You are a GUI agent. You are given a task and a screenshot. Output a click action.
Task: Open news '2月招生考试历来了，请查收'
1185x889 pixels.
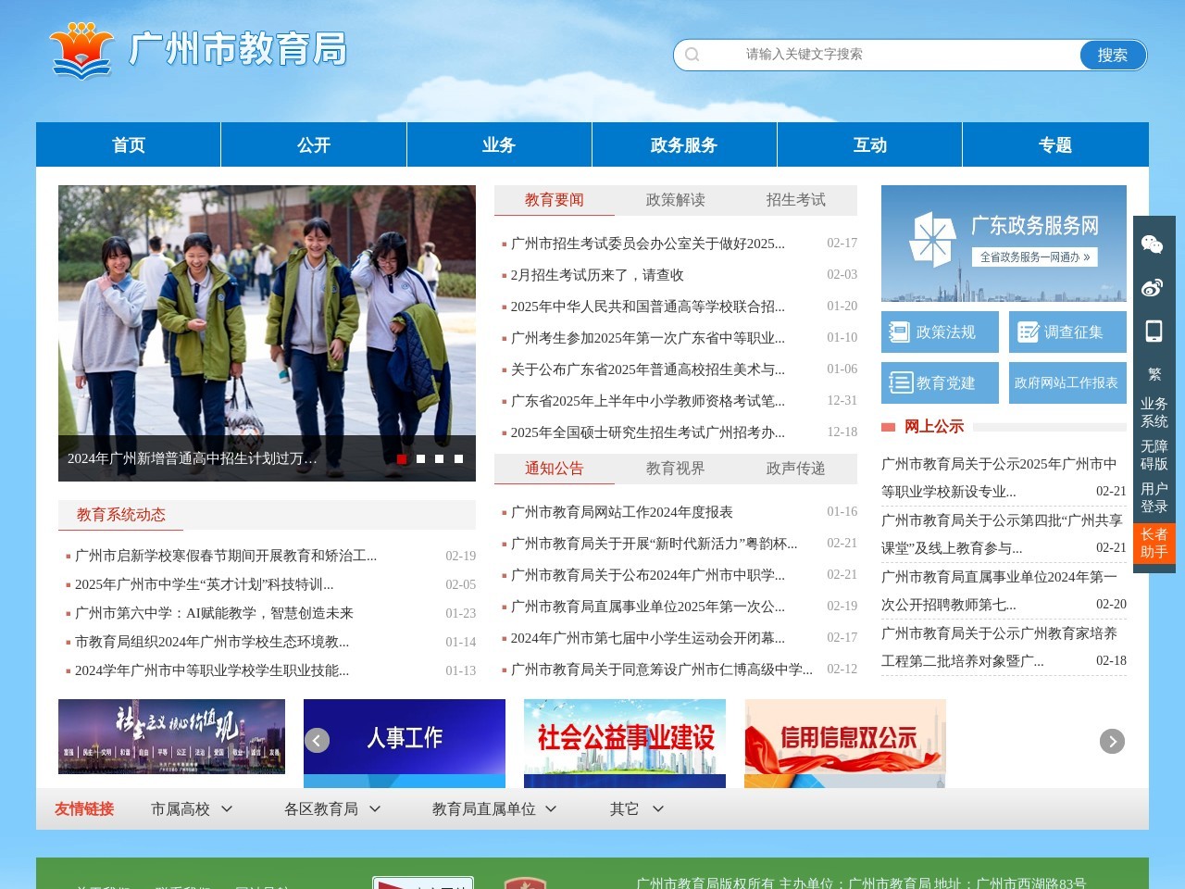click(597, 275)
